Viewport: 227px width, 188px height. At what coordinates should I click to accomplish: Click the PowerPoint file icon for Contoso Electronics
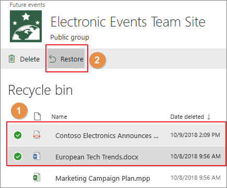point(37,135)
